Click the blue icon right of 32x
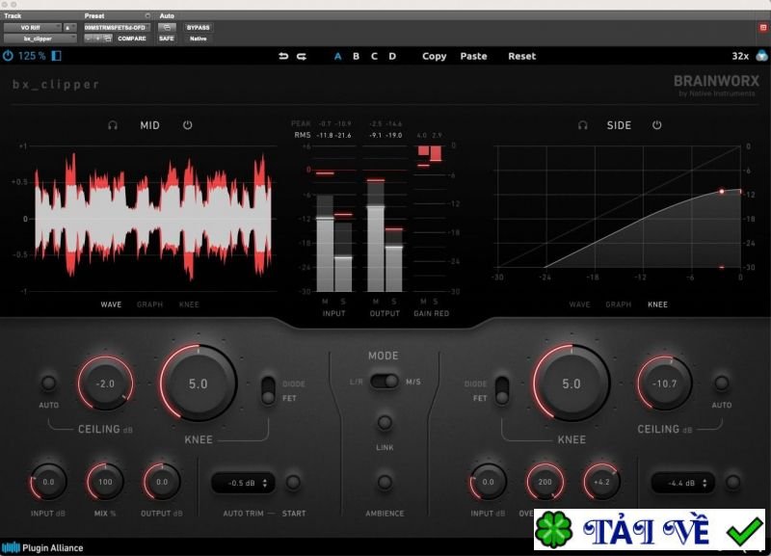Screen dimensions: 771x556 761,56
